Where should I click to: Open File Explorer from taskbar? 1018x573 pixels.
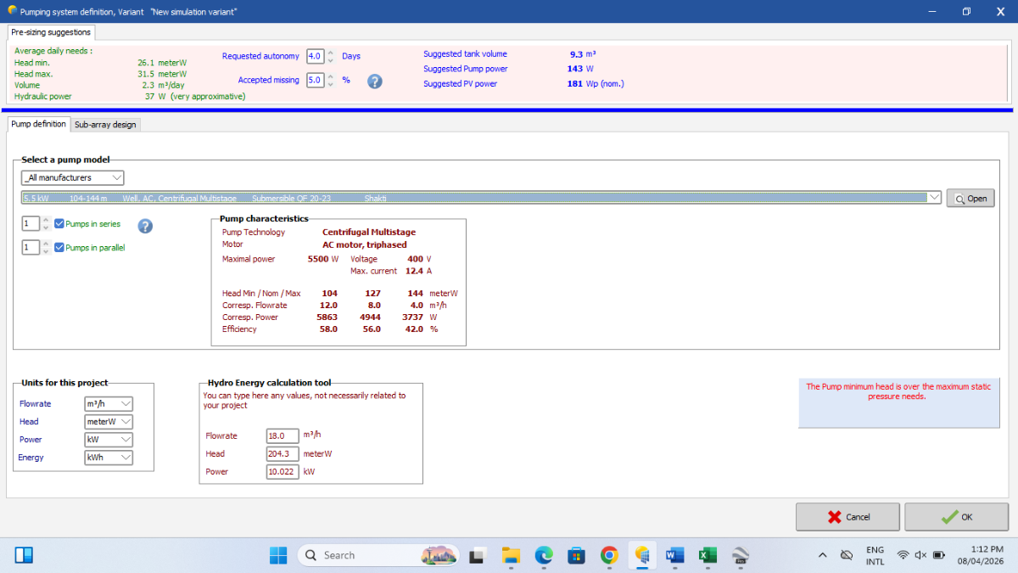511,555
